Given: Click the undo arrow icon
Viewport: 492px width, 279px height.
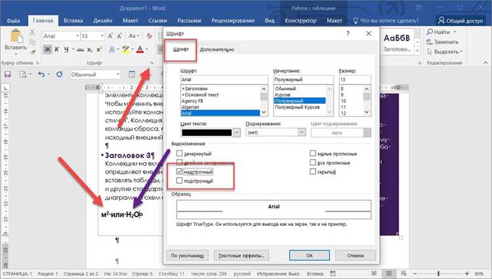Looking at the screenshot, I should [41, 74].
